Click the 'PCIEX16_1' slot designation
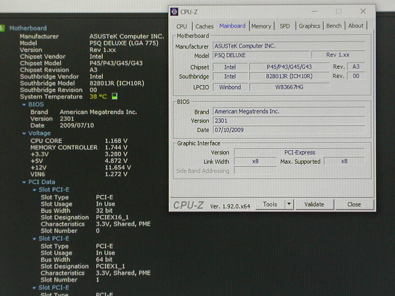 point(112,217)
